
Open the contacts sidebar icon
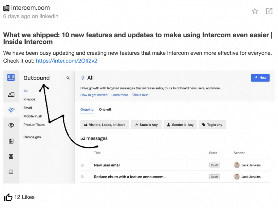11,95
